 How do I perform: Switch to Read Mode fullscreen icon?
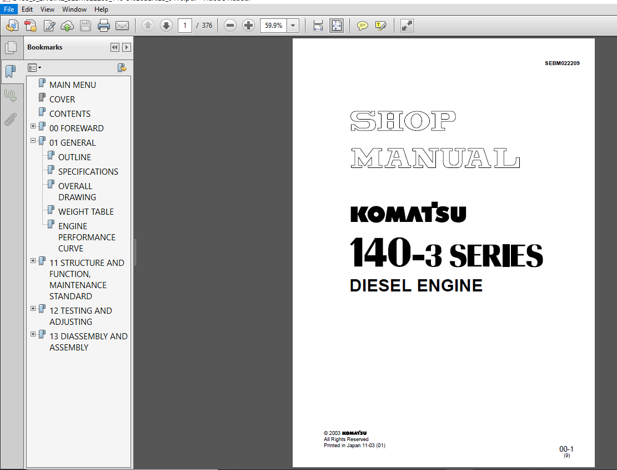pos(407,26)
